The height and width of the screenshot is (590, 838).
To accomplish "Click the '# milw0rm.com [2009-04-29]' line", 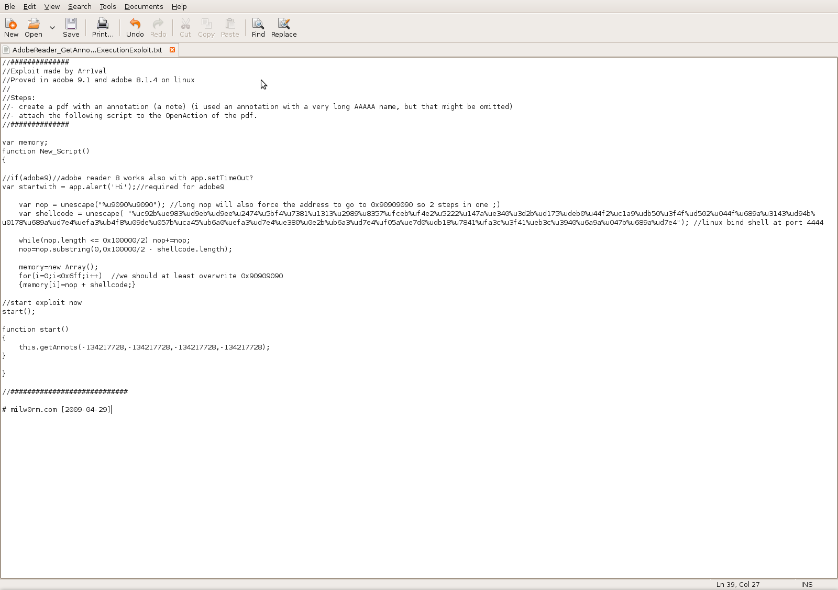I will [57, 409].
